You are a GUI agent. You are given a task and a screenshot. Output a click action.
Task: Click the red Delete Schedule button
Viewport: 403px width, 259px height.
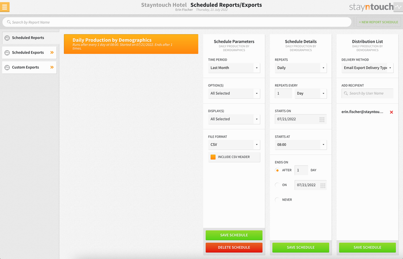pos(234,248)
